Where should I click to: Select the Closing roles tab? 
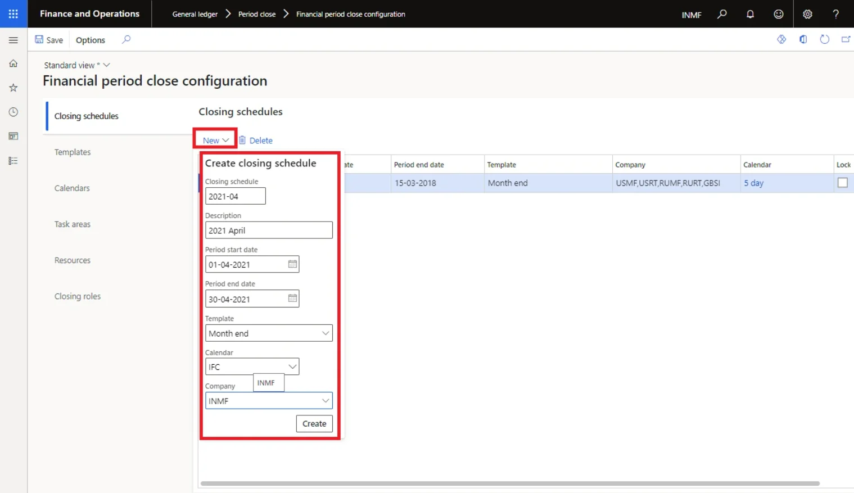tap(78, 296)
